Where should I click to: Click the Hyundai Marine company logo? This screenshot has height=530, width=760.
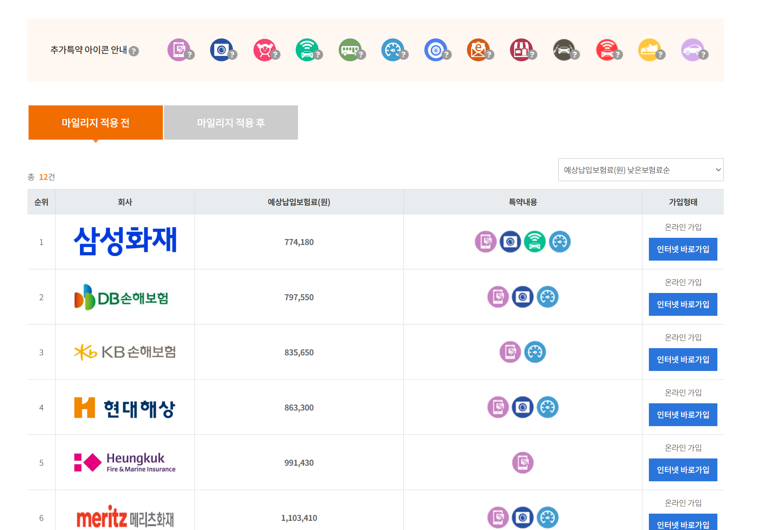[x=124, y=407]
